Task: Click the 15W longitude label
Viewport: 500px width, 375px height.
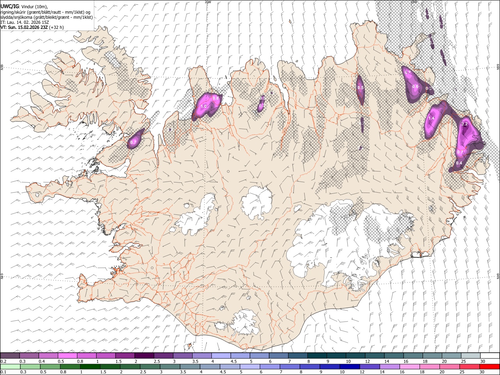Action: [414, 2]
